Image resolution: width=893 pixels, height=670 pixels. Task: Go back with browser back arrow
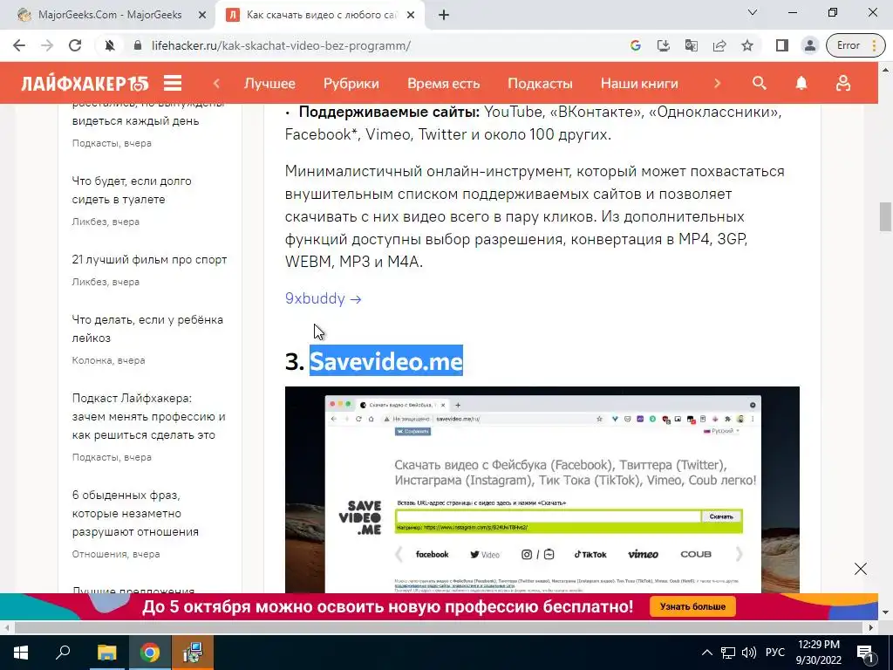tap(19, 45)
